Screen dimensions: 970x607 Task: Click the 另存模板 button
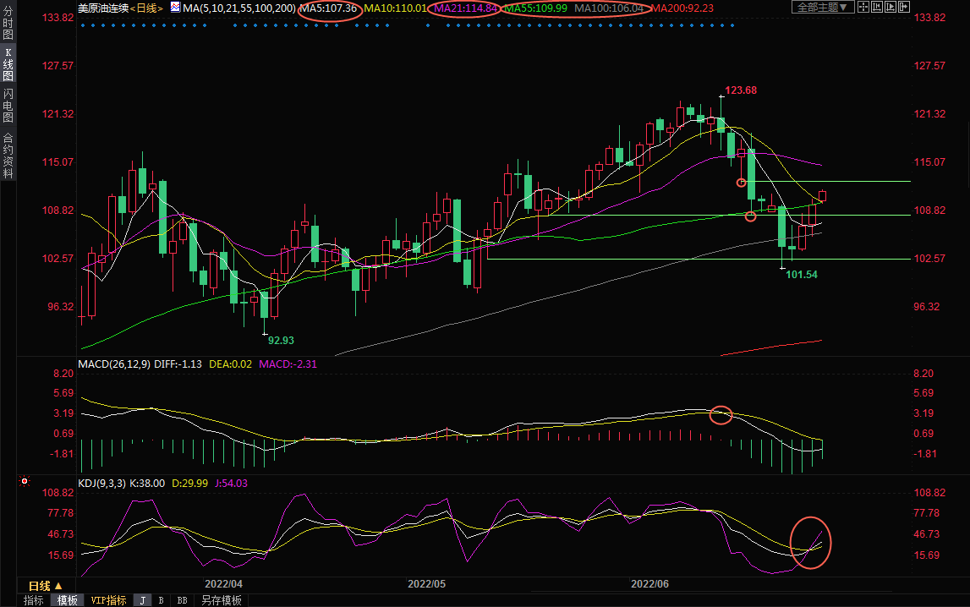click(220, 600)
